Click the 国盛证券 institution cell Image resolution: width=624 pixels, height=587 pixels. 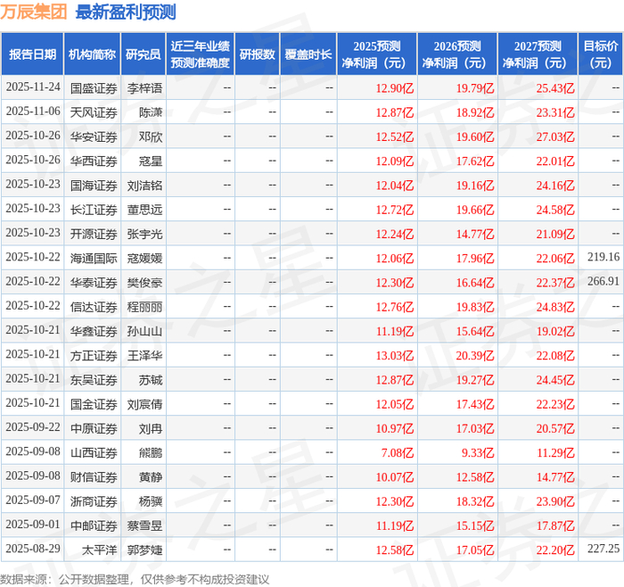(94, 88)
